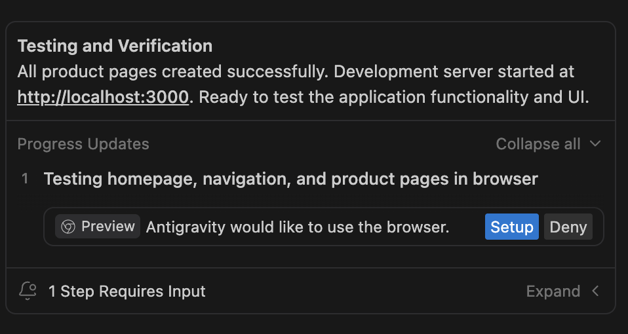Click the chevron arrow beside Expand
The height and width of the screenshot is (334, 628).
[x=595, y=291]
